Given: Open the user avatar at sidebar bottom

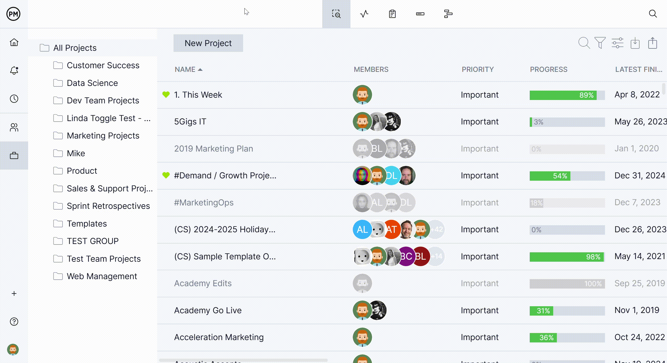Looking at the screenshot, I should (13, 349).
